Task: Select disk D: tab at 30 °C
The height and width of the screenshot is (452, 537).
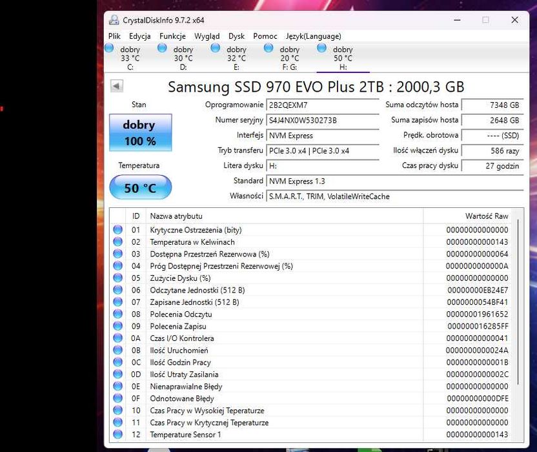Action: point(183,58)
